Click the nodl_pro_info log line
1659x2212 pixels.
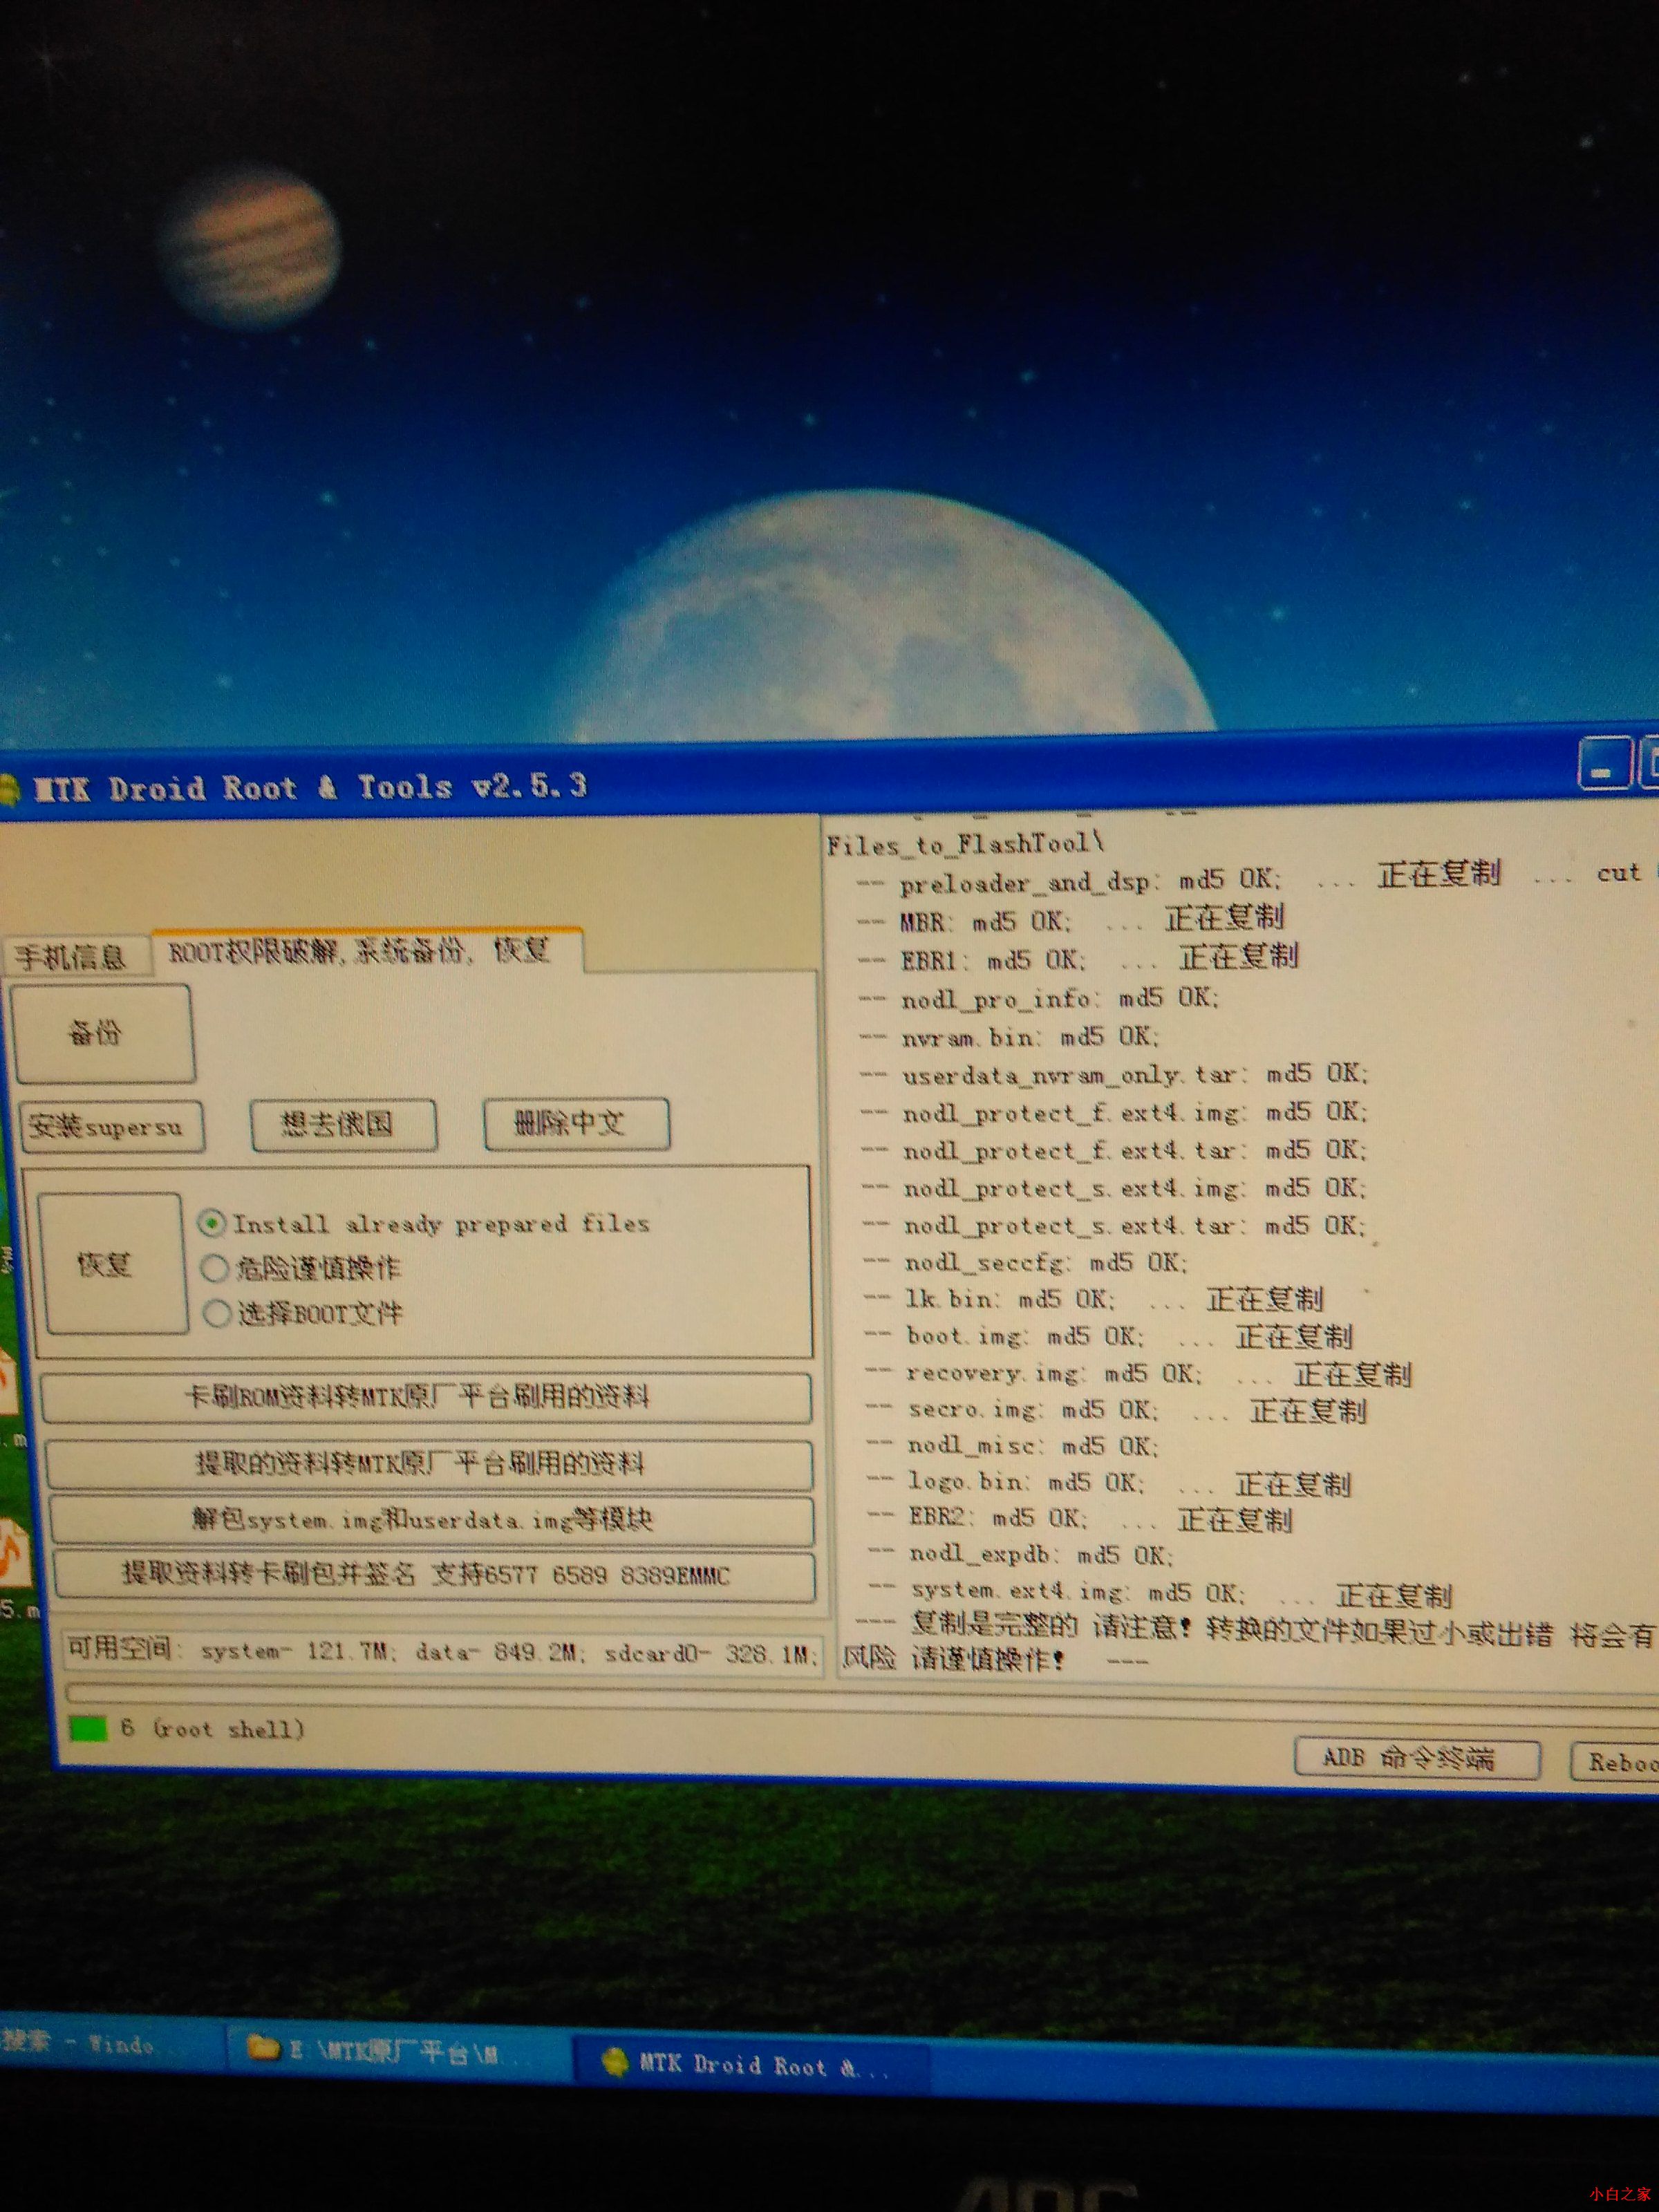point(1039,998)
